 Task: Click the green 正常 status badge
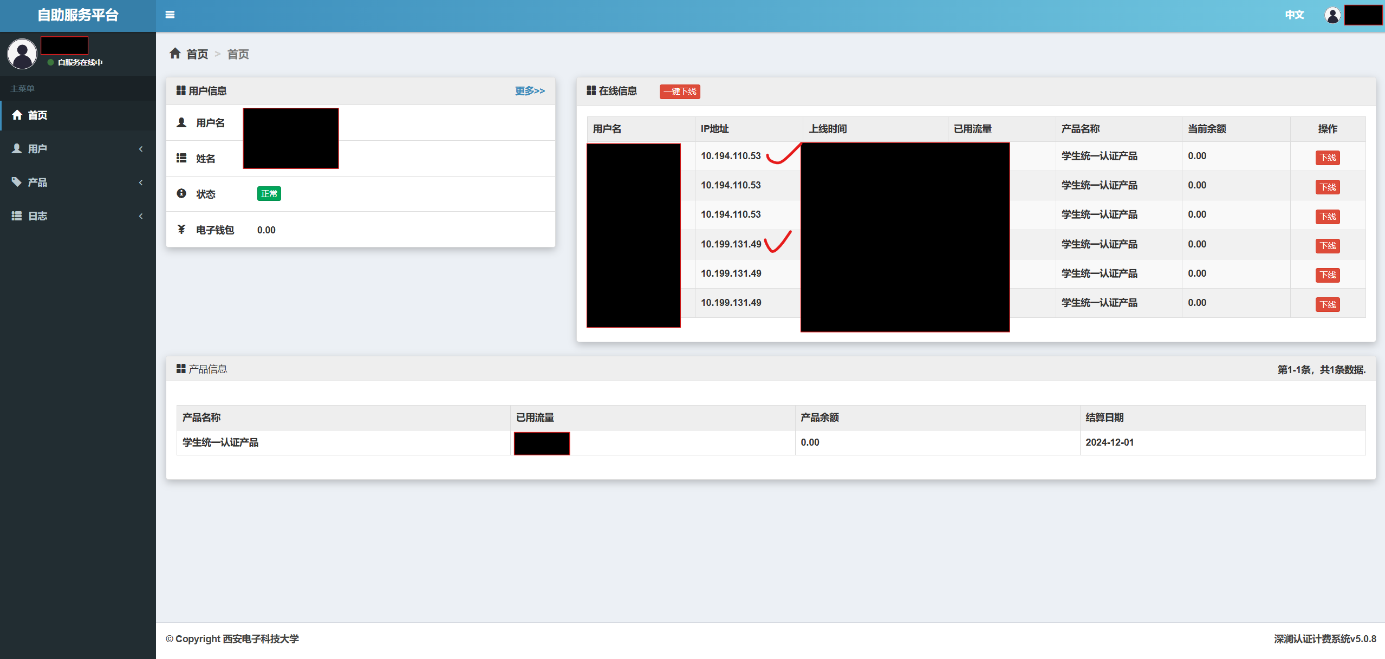pos(269,193)
